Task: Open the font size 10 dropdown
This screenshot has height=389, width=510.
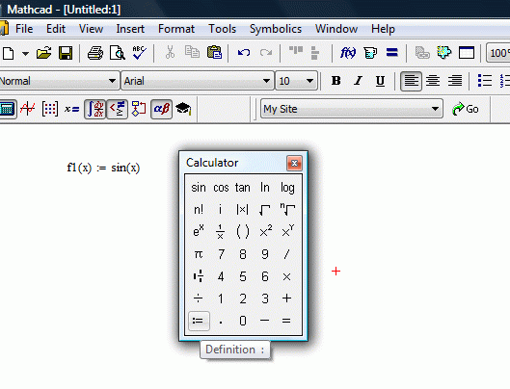Action: [310, 81]
